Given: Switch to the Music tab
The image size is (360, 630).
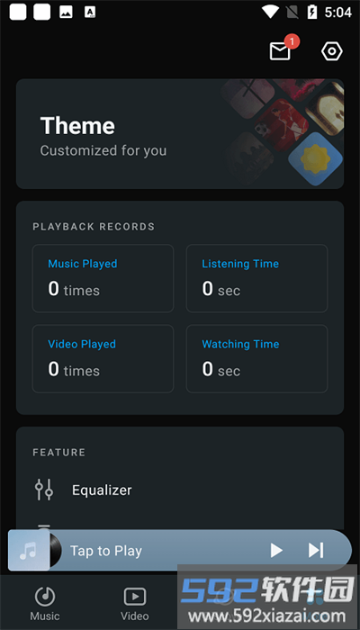Looking at the screenshot, I should pos(45,604).
